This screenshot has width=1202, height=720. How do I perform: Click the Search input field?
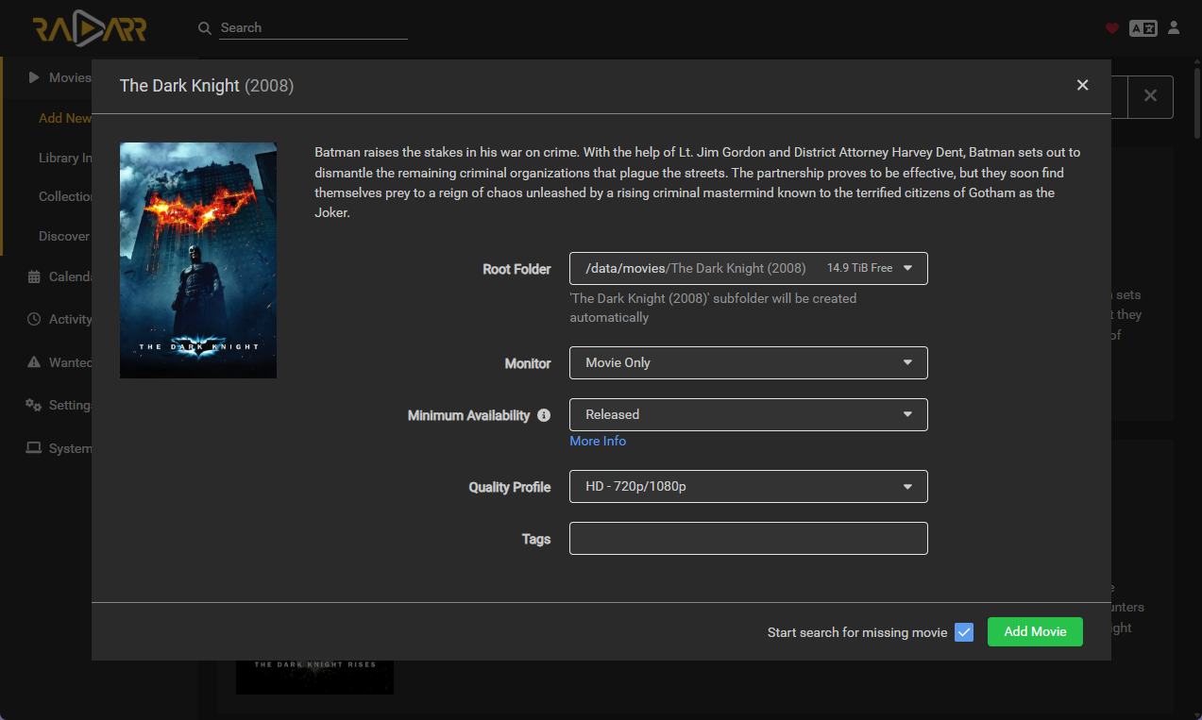click(x=313, y=28)
